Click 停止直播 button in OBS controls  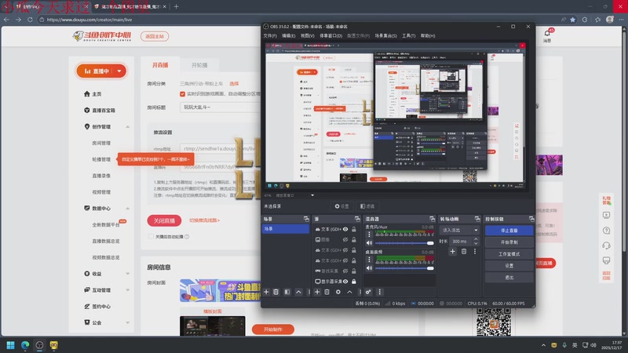coord(509,231)
